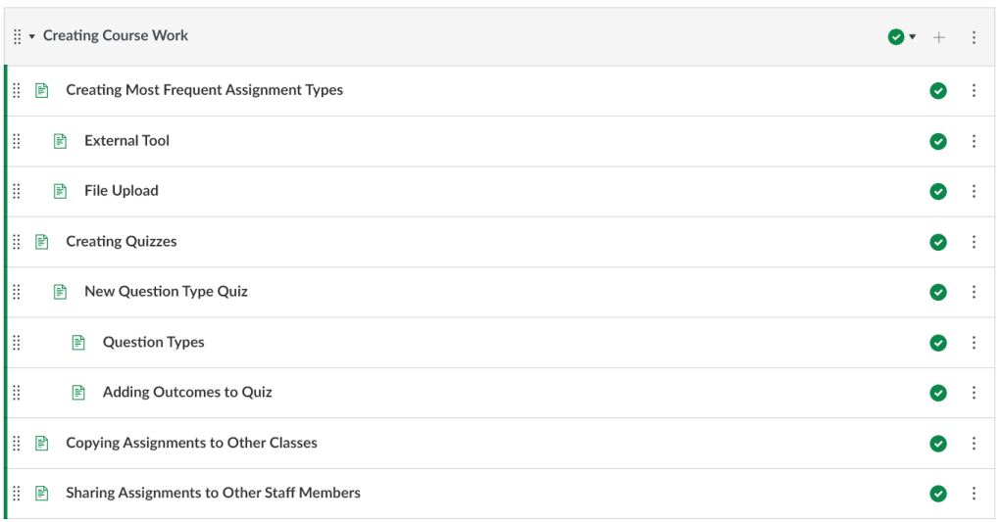This screenshot has height=522, width=1002.
Task: Collapse the Creating Course Work module
Action: click(x=32, y=36)
